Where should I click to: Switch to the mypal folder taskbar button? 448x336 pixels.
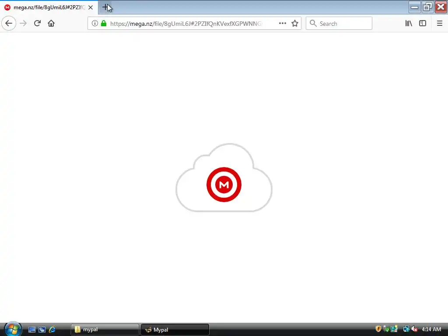(105, 330)
